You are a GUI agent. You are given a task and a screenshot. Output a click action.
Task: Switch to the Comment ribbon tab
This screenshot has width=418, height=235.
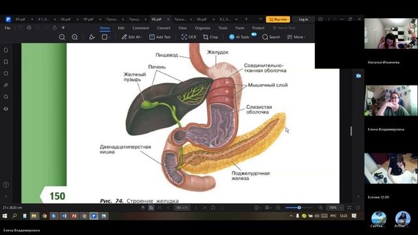pos(141,28)
